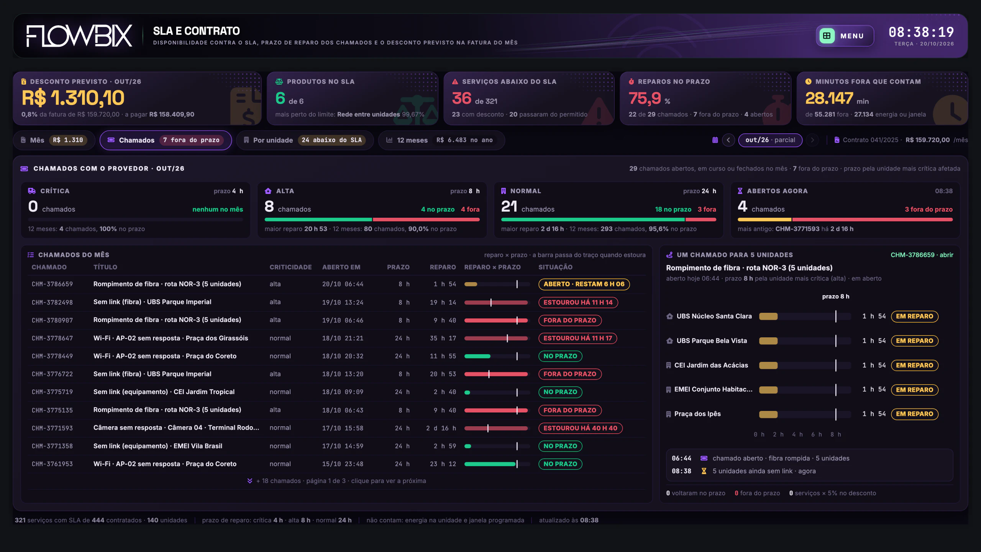Screen dimensions: 981x552
Task: Click the Abertos agora hourglass icon
Action: pos(740,191)
